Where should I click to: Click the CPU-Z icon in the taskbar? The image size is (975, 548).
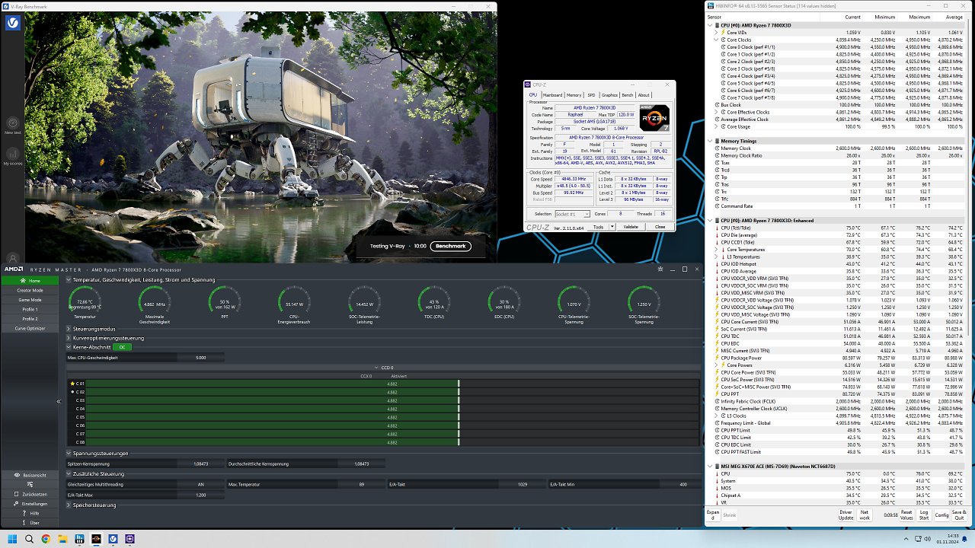[130, 539]
